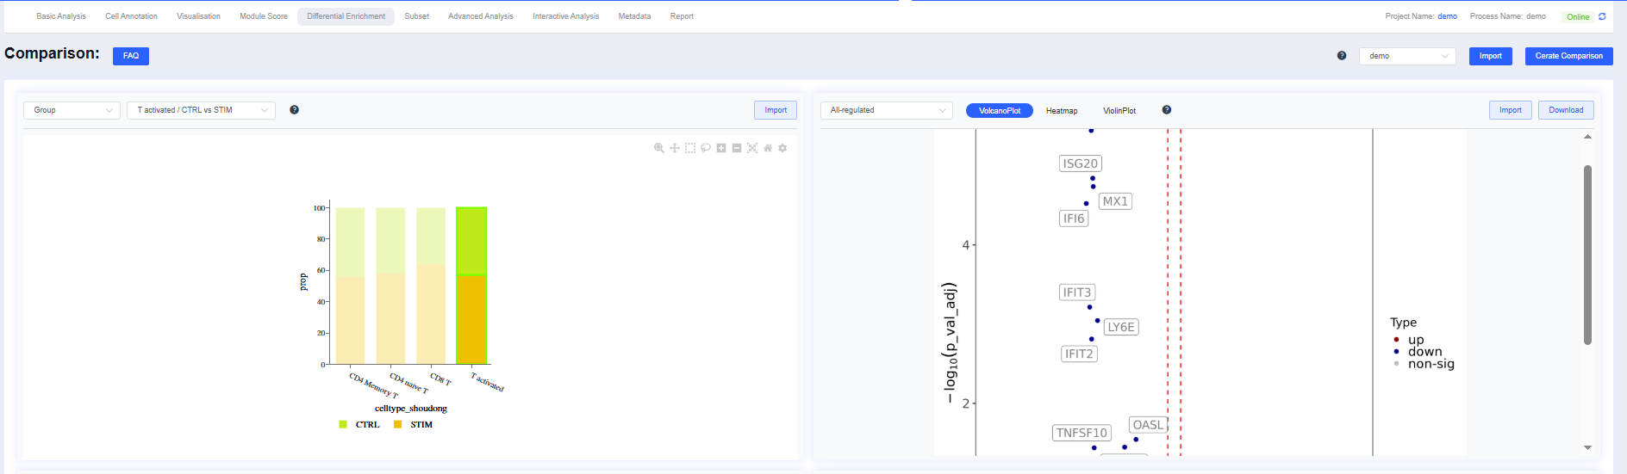Choose the Box Select tool

[x=690, y=148]
